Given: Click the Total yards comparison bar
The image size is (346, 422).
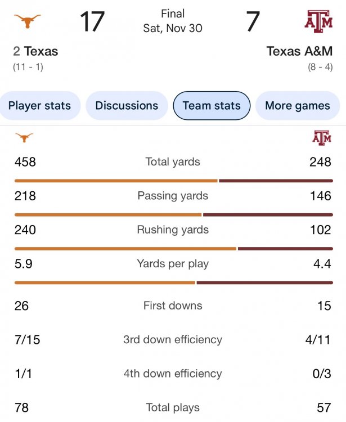Looking at the screenshot, I should click(173, 181).
